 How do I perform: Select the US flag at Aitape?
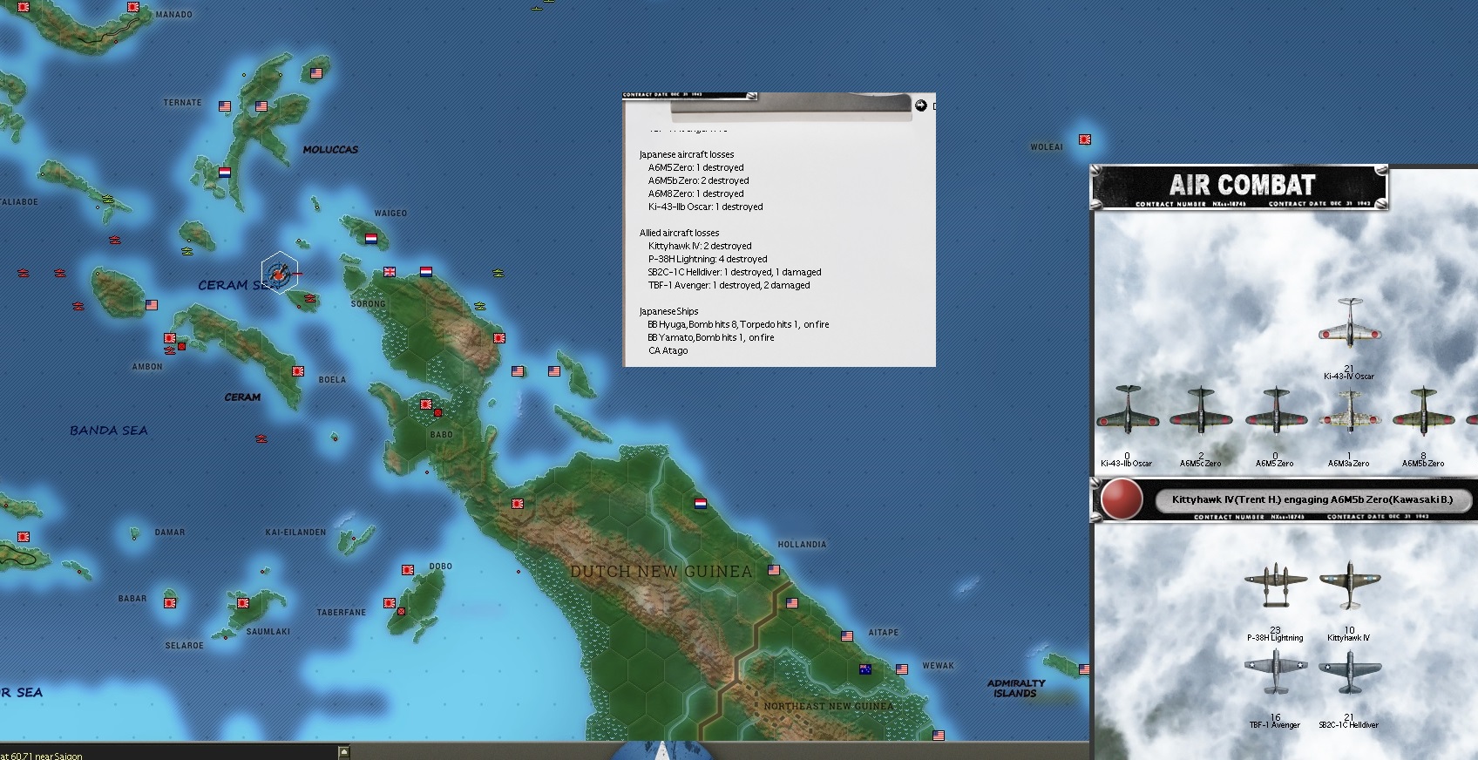[x=846, y=636]
